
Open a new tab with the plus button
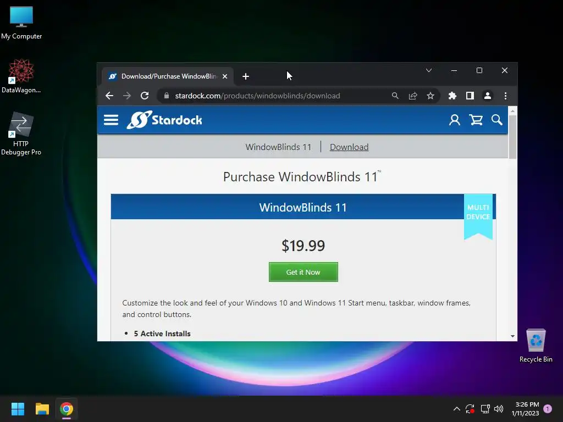tap(246, 76)
